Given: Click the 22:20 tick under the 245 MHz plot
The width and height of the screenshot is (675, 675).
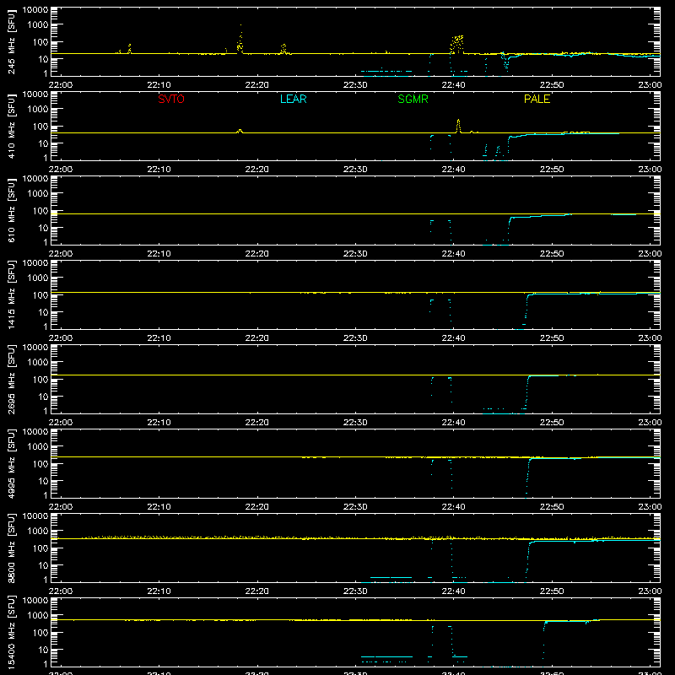Looking at the screenshot, I should 257,85.
